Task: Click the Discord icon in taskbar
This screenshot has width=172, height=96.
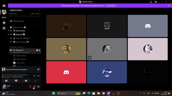Action: [x=109, y=93]
